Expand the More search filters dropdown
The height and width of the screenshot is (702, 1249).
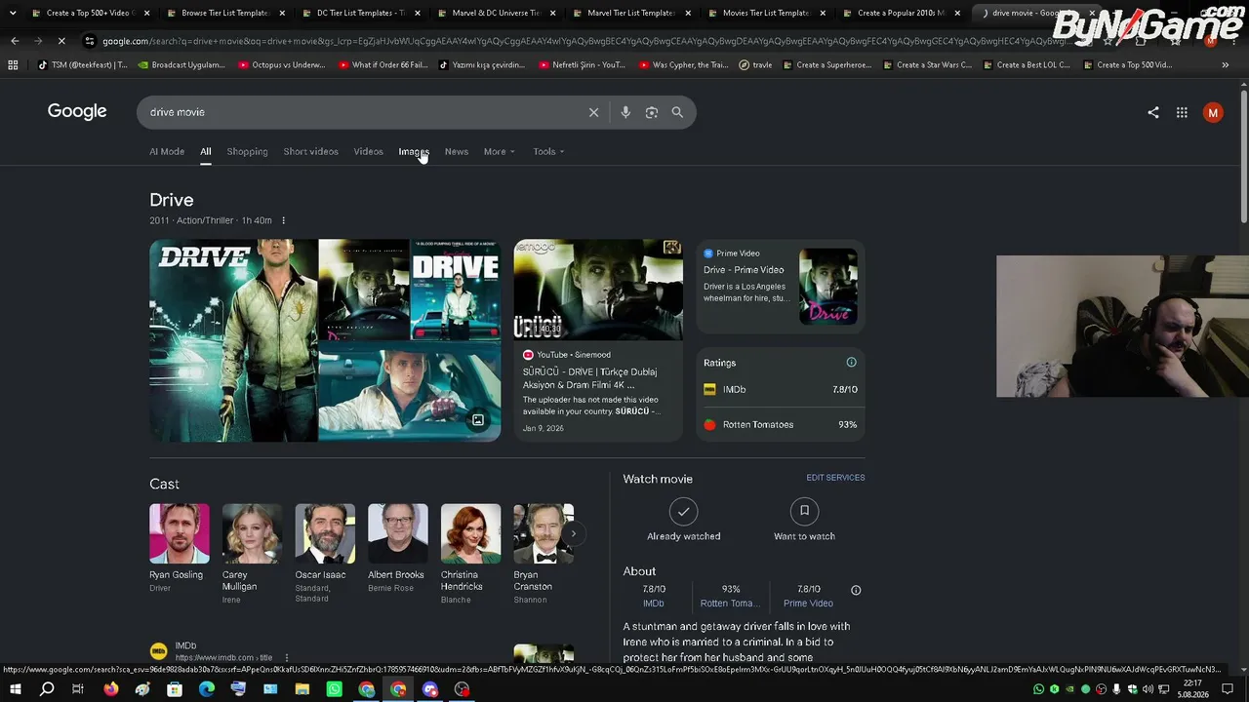click(499, 151)
